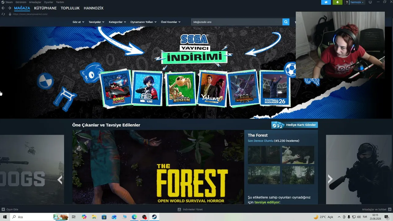Click the İndirmeleri Yönet download icon
Viewport: 393px width, 221px height.
click(179, 209)
